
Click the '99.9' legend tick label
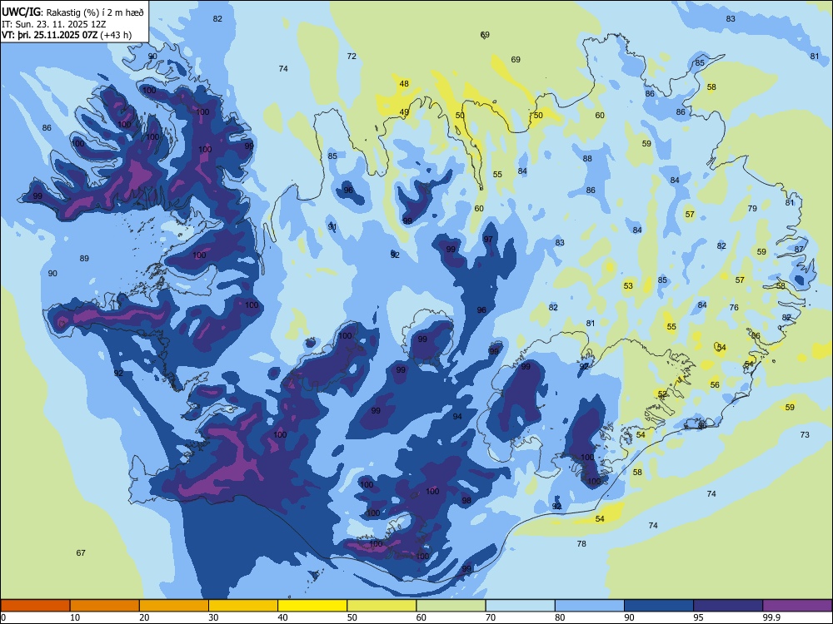pos(771,617)
